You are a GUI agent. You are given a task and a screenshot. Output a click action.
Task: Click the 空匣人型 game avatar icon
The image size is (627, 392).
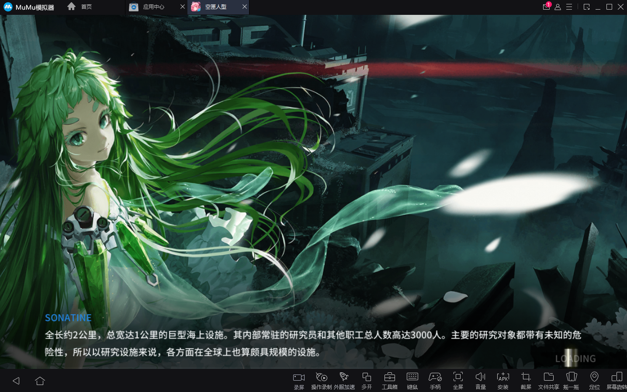[196, 7]
